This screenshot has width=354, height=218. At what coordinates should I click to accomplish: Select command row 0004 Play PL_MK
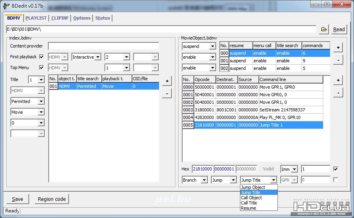253,117
